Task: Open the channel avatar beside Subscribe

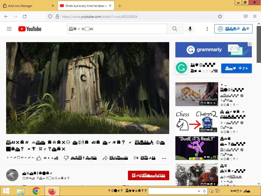Action: click(12, 175)
